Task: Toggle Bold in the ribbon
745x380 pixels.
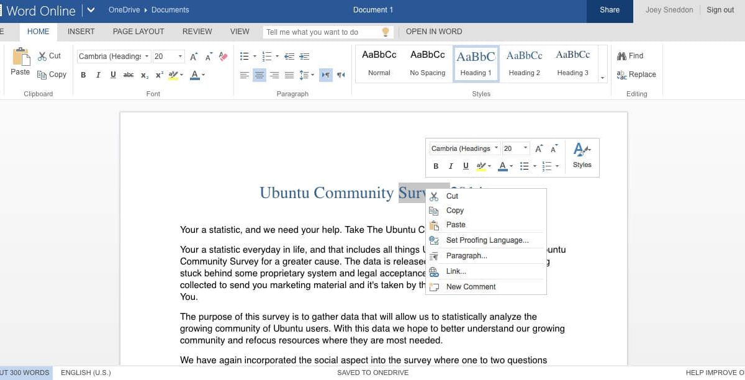Action: click(83, 75)
